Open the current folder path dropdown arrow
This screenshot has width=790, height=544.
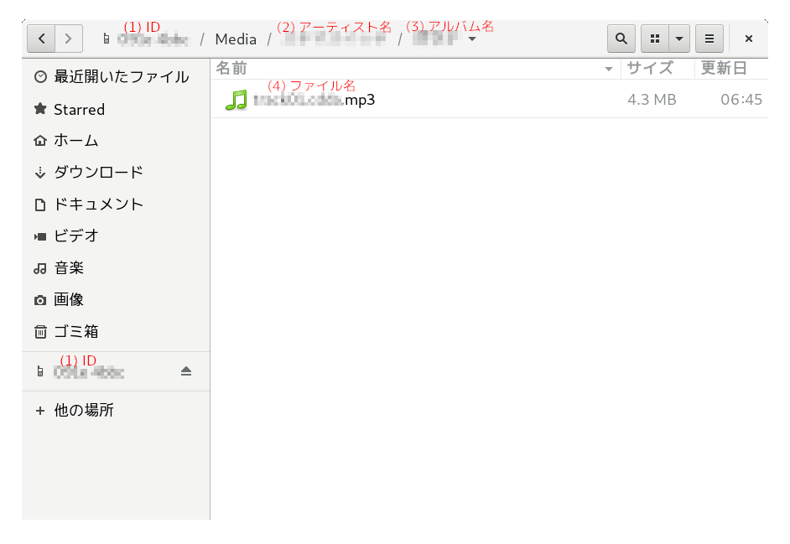point(472,39)
